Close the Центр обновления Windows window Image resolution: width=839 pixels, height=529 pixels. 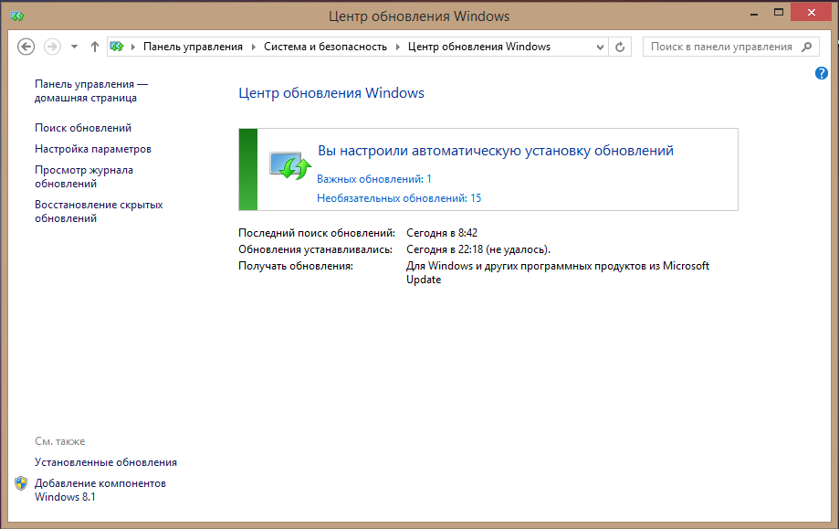click(812, 12)
